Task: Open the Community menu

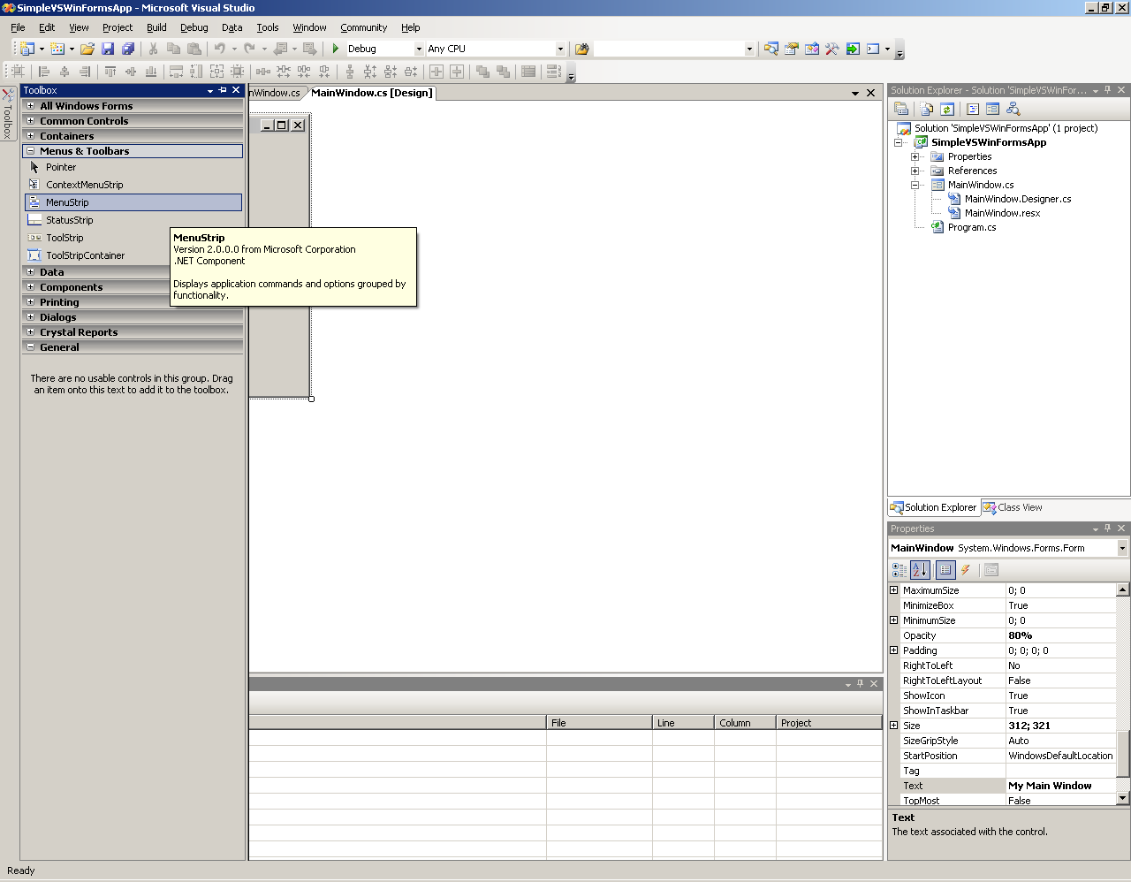Action: 364,27
